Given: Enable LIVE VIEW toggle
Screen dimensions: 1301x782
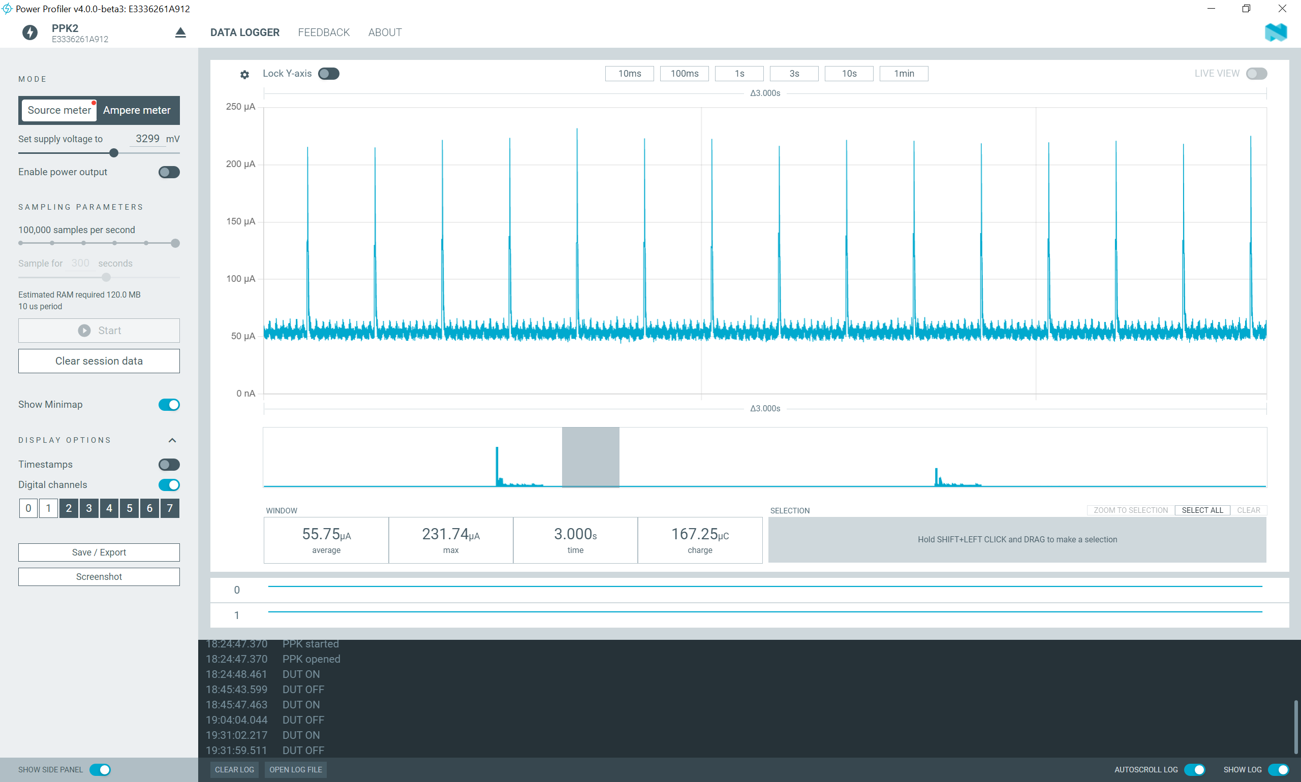Looking at the screenshot, I should [1257, 74].
